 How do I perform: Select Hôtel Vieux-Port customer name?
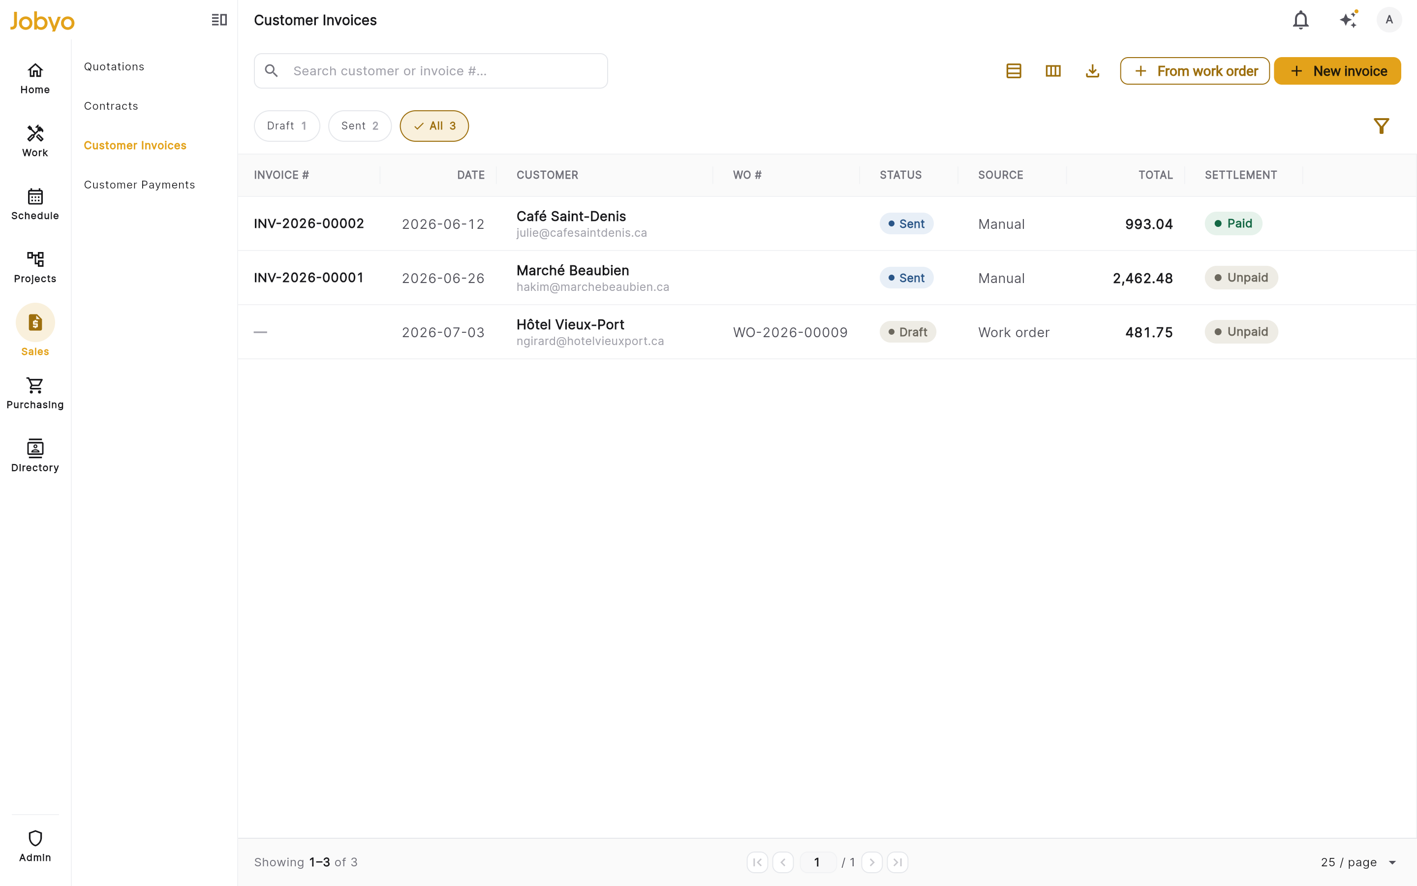coord(570,325)
